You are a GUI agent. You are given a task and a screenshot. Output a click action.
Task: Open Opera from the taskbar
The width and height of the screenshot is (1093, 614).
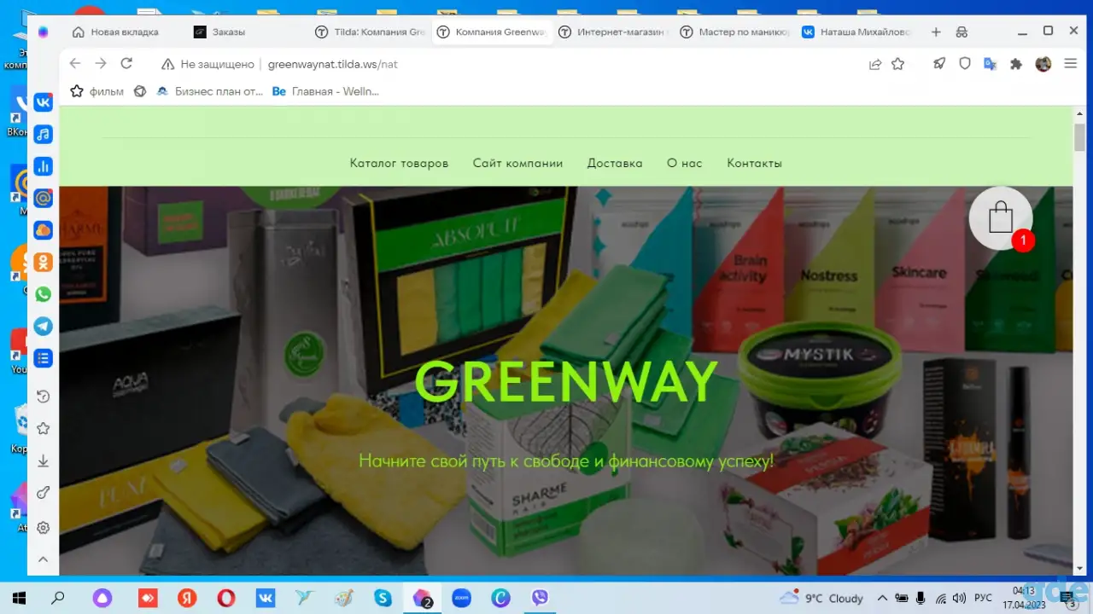(226, 598)
